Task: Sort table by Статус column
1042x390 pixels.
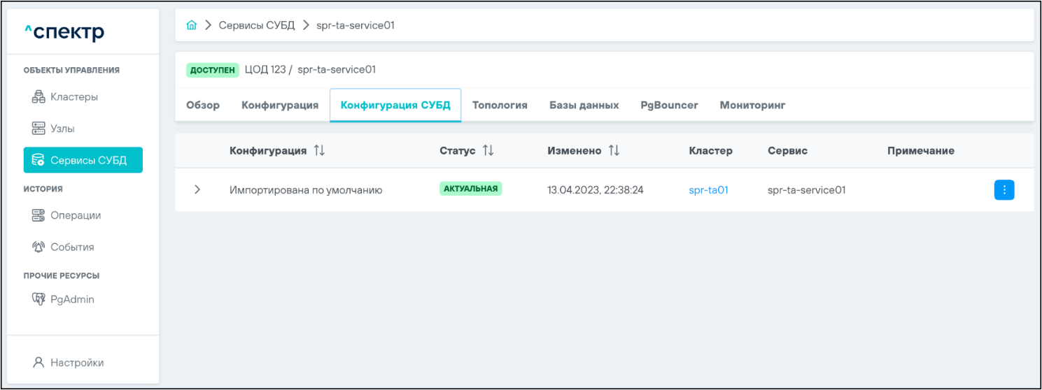Action: click(488, 151)
